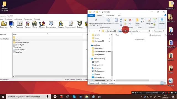Screen dimensions: 177x99
Task: Expand the address bar history dropdown
Action: click(x=147, y=31)
